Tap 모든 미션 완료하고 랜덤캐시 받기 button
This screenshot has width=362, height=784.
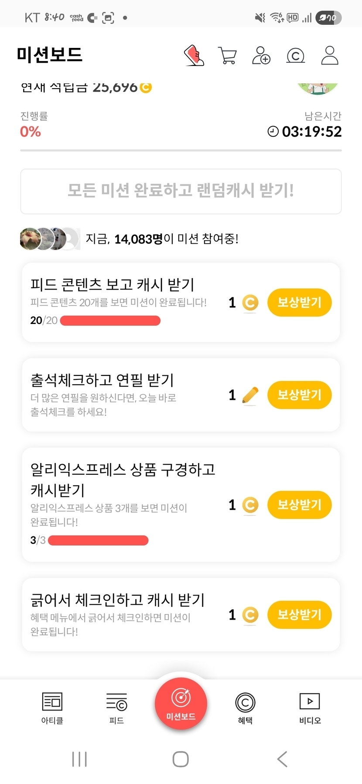tap(181, 191)
